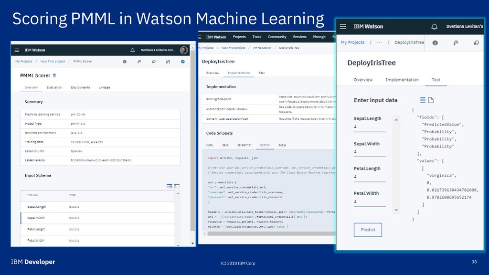
Task: Switch Input Schema to table view icon
Action: tap(170, 186)
